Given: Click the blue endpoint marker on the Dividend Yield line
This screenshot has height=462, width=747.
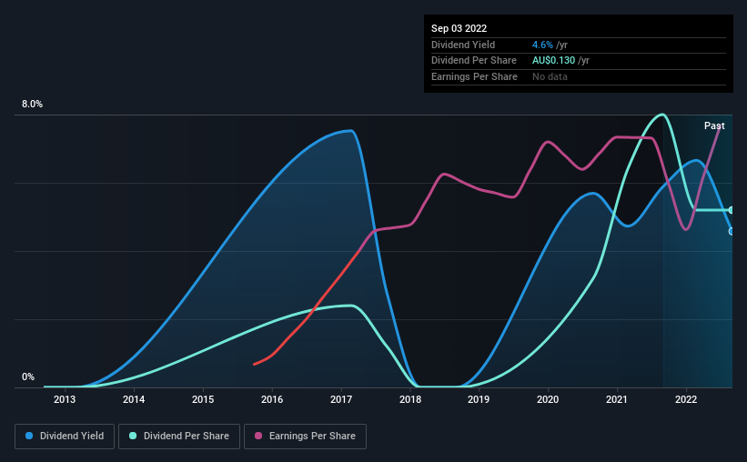Looking at the screenshot, I should coord(732,232).
